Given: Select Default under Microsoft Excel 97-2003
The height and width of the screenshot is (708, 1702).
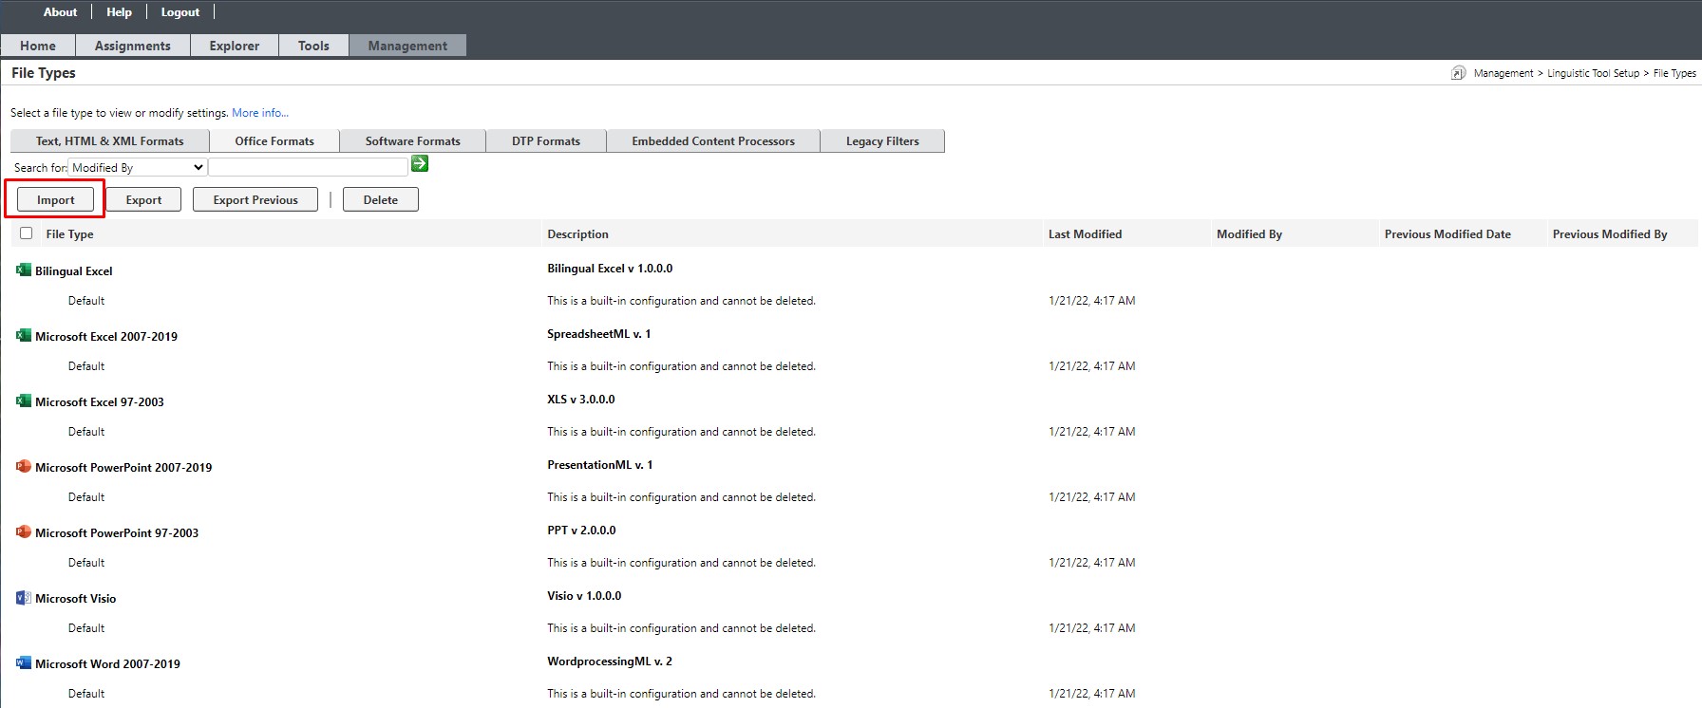Looking at the screenshot, I should 86,432.
